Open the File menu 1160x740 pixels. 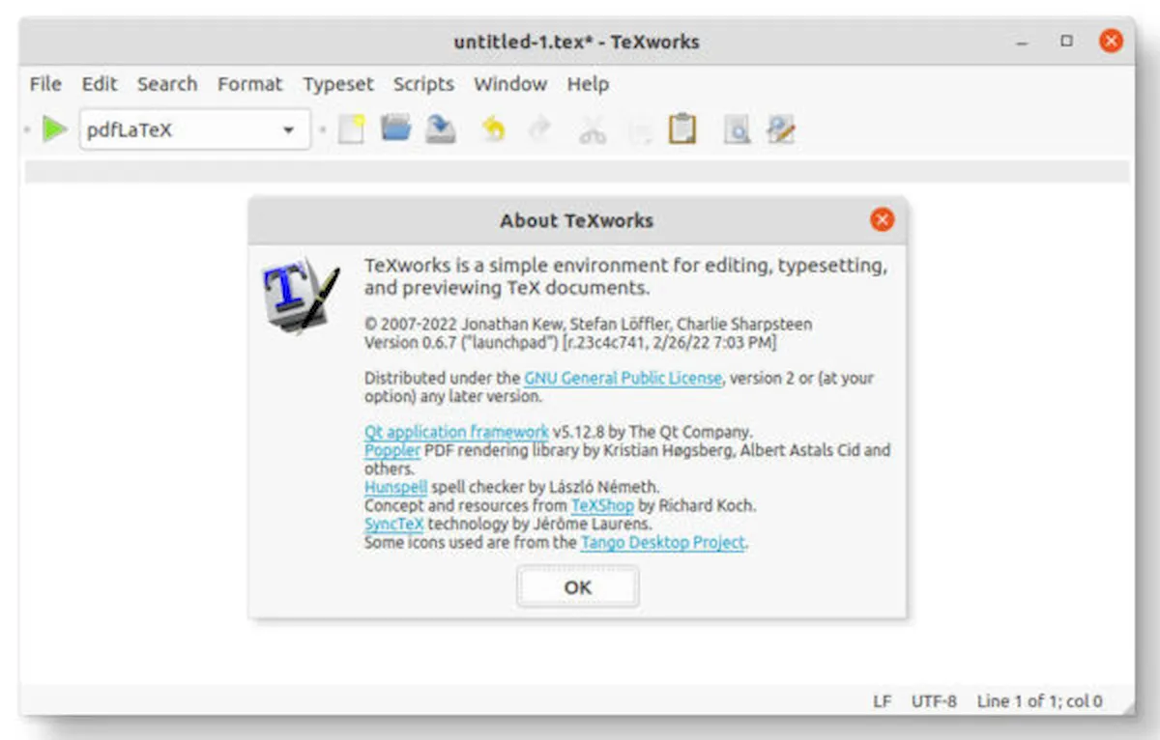tap(45, 84)
